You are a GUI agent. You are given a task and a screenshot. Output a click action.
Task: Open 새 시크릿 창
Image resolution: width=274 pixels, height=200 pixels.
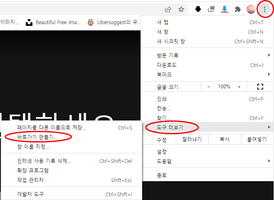207,42
